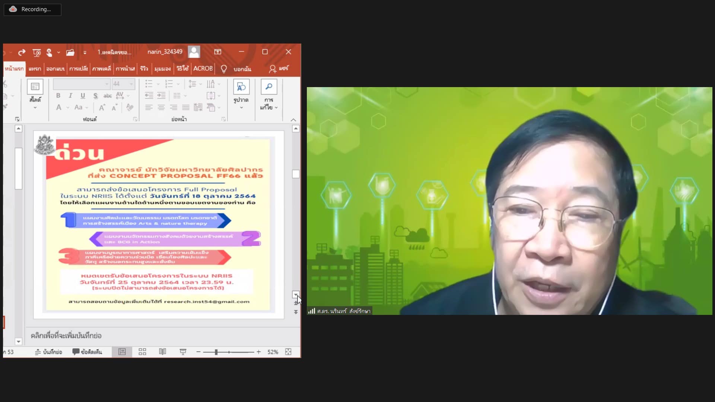This screenshot has width=715, height=402.
Task: Collapse the ribbon with the chevron arrow
Action: (293, 120)
